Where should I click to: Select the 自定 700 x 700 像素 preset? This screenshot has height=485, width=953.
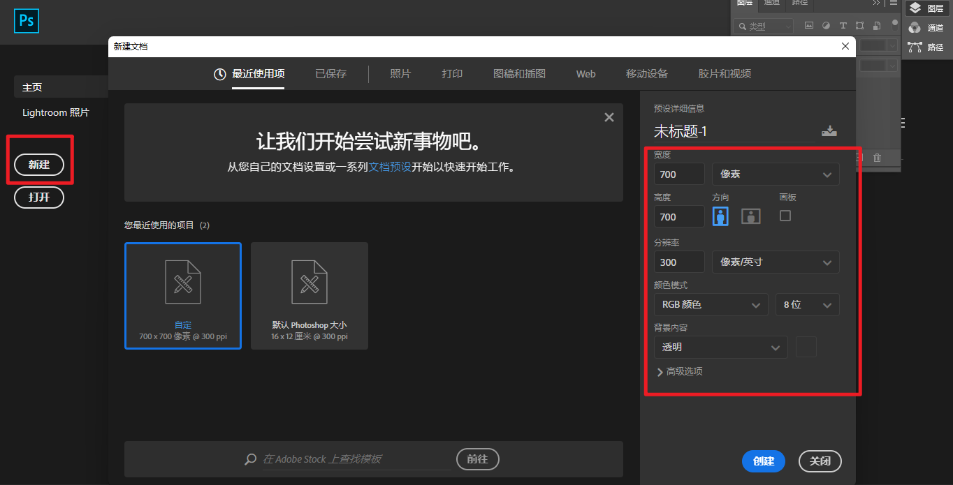click(x=183, y=296)
